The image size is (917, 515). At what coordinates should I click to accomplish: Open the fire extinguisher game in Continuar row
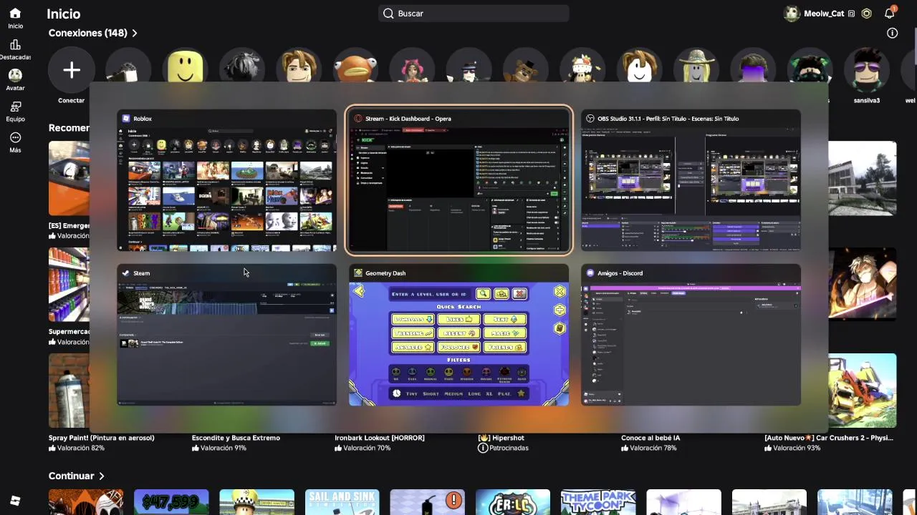coord(428,502)
